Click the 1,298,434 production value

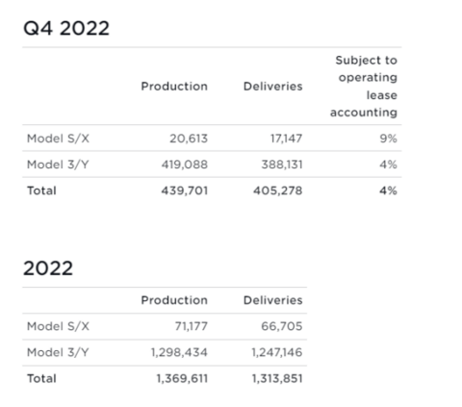coord(179,352)
